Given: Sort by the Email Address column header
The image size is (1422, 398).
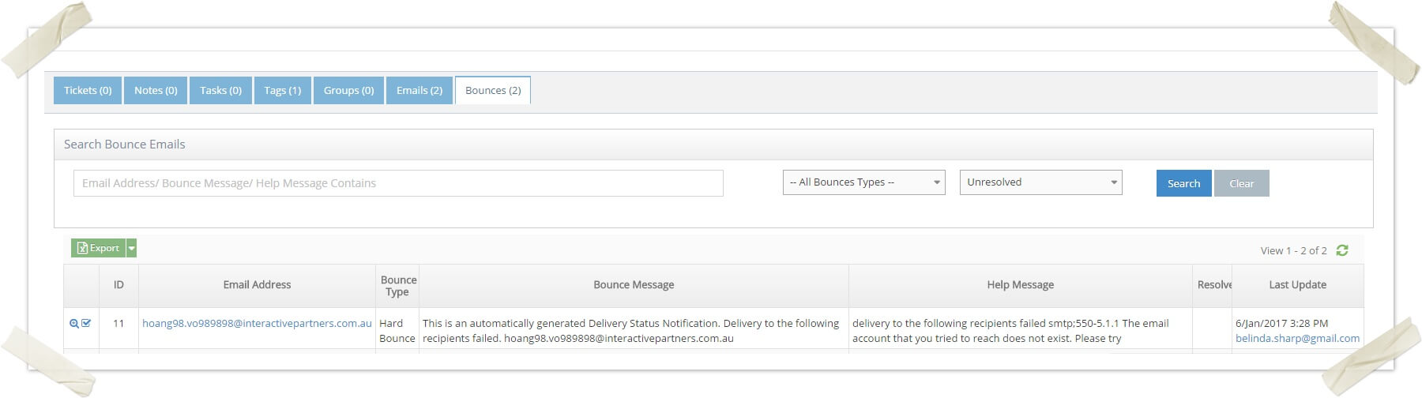Looking at the screenshot, I should [x=257, y=285].
